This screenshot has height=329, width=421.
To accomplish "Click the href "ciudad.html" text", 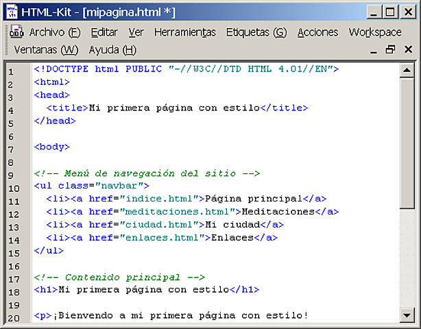I will tap(159, 225).
